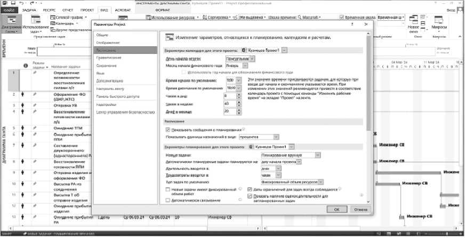
Task: Expand the 'Новые задачи' scheduling mode dropdown
Action: click(x=317, y=155)
